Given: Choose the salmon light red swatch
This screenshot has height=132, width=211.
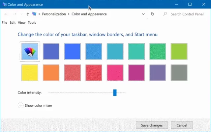Looking at the screenshot, I should coord(73,73).
